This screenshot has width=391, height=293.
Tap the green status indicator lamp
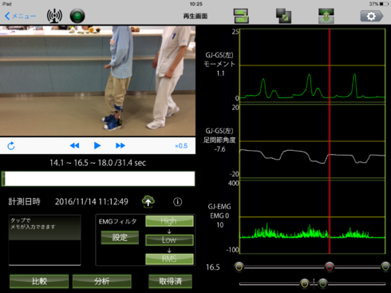point(77,16)
